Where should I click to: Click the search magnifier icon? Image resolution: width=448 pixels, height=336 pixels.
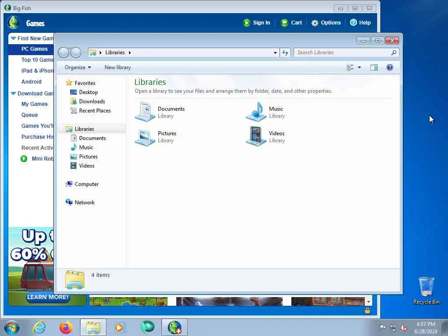point(394,52)
